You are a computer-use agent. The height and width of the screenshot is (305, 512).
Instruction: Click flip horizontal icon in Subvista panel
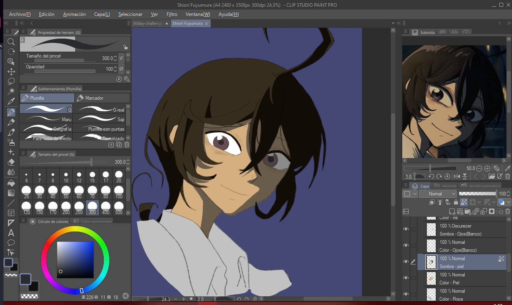click(x=456, y=176)
